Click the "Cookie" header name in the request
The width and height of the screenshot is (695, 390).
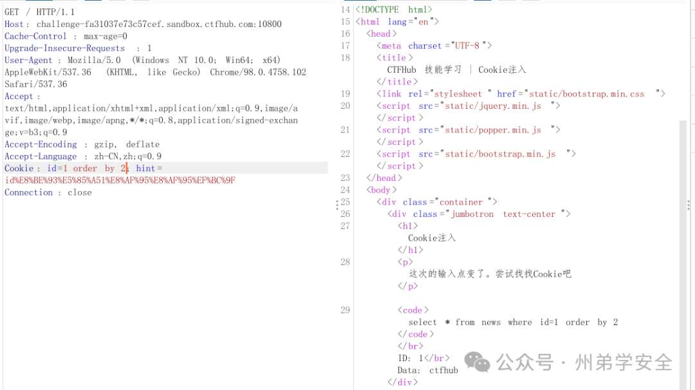click(x=19, y=168)
